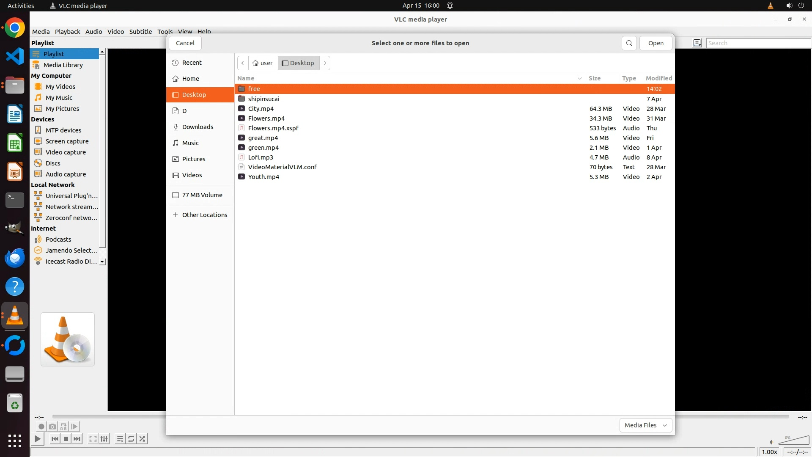
Task: Open the Audio menu
Action: [x=93, y=31]
